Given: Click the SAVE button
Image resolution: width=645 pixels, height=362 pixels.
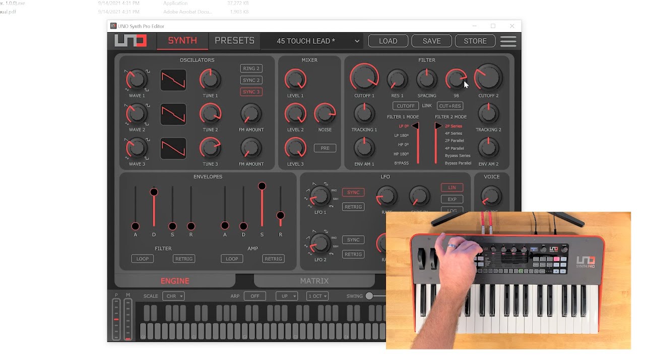Looking at the screenshot, I should coord(431,41).
